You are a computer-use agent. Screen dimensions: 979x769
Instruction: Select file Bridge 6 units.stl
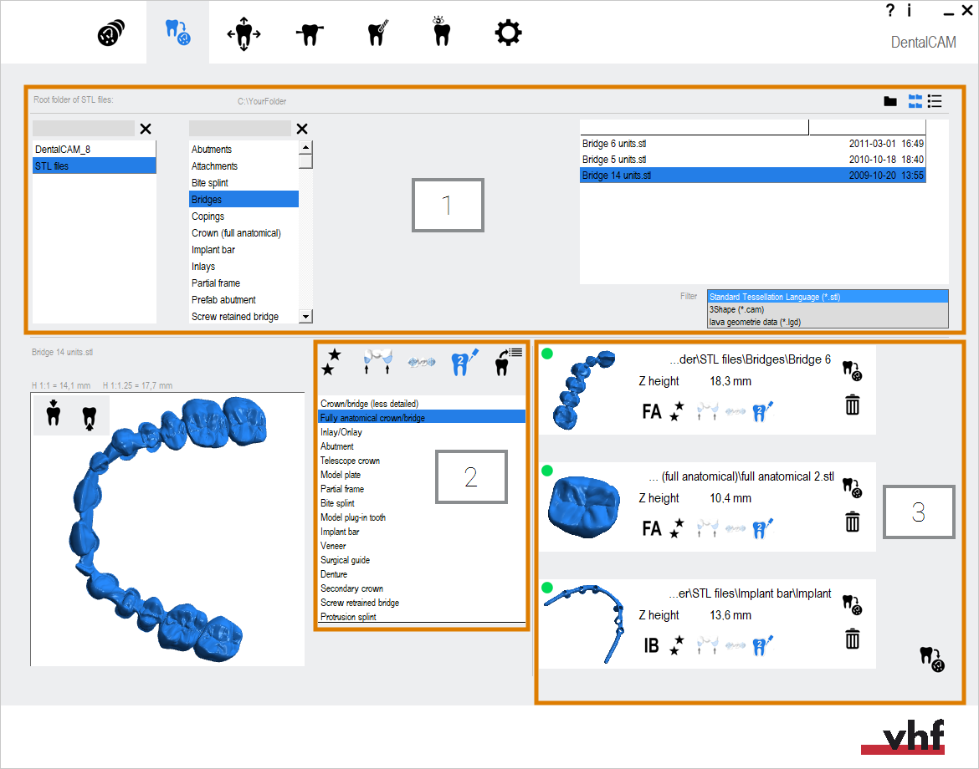752,144
